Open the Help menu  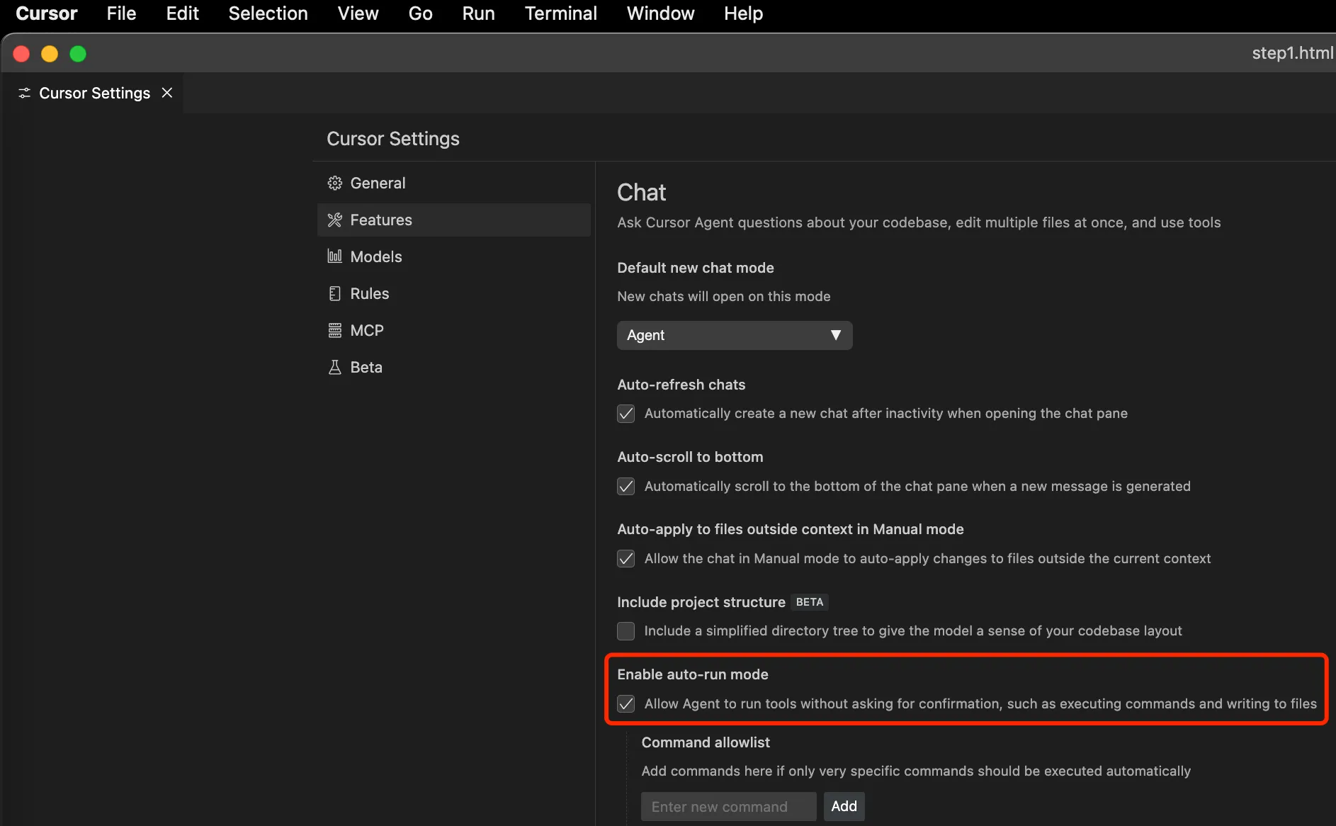tap(743, 13)
